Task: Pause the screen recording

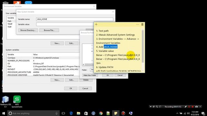Action: (189, 107)
